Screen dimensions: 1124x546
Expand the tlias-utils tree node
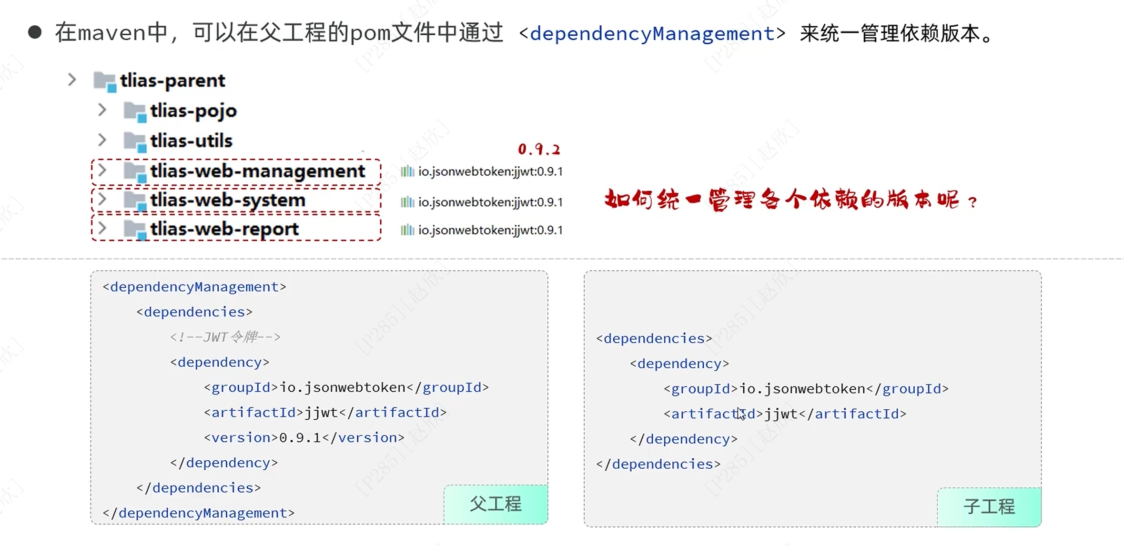[x=102, y=140]
